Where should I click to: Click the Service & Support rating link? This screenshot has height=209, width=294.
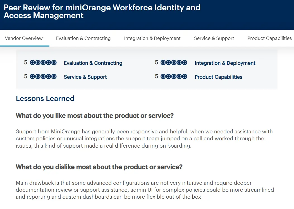[85, 77]
